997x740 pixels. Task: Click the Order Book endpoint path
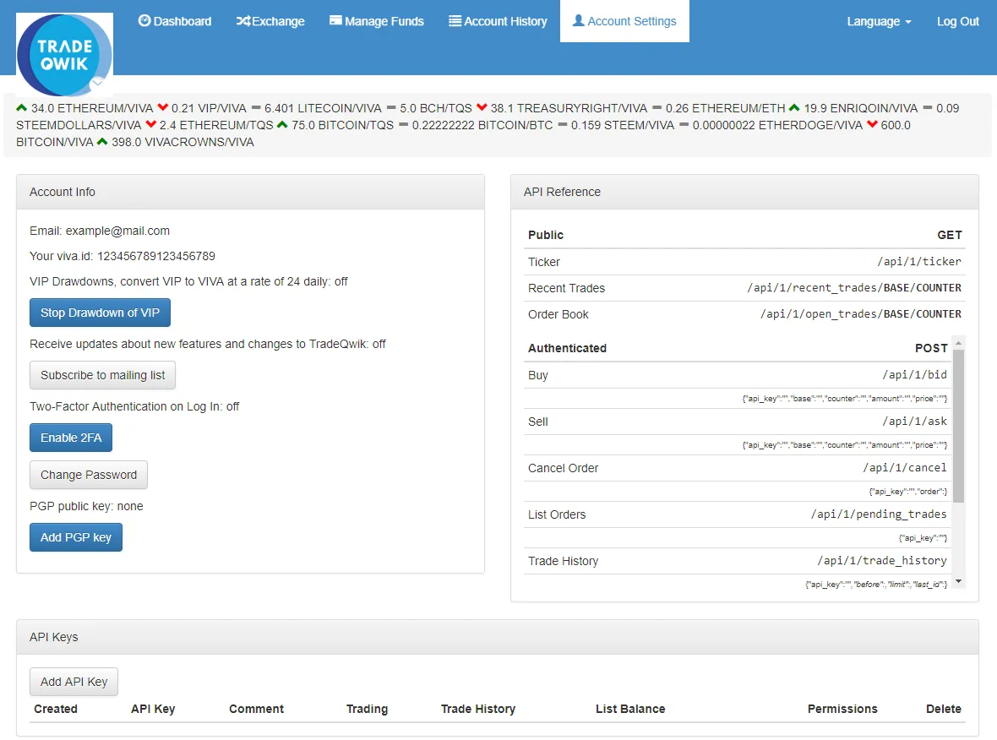861,314
